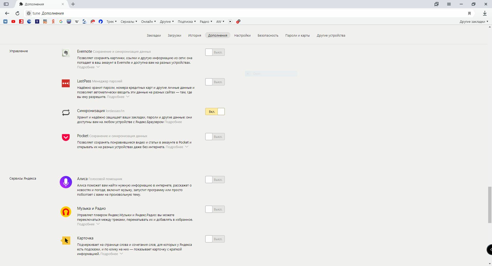Reload the page with the refresh icon

point(17,13)
